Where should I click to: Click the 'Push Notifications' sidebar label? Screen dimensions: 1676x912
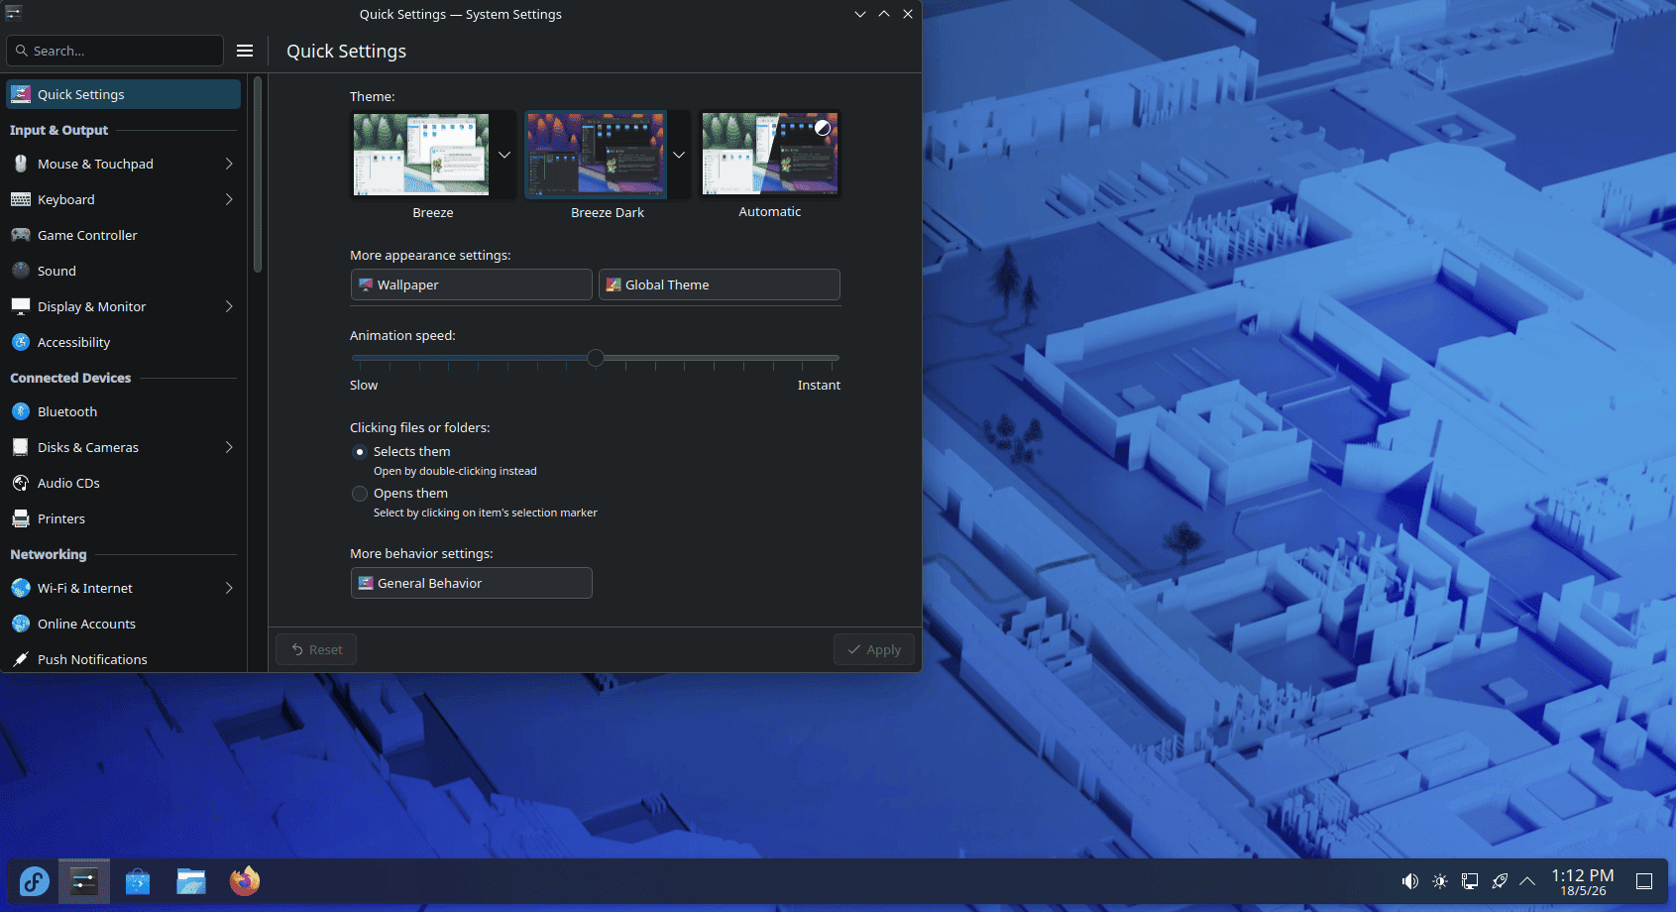[92, 659]
